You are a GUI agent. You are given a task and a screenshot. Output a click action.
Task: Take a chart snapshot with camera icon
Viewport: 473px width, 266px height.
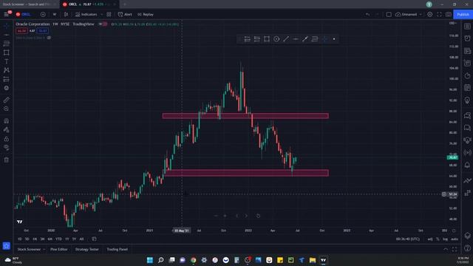coord(449,14)
